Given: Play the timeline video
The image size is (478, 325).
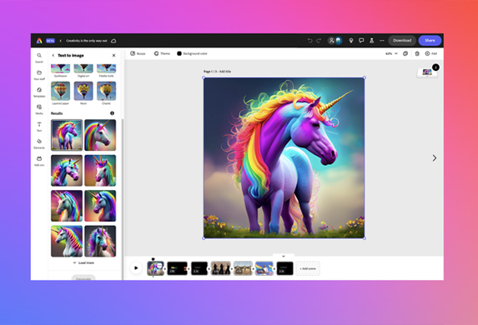Looking at the screenshot, I should click(x=136, y=268).
